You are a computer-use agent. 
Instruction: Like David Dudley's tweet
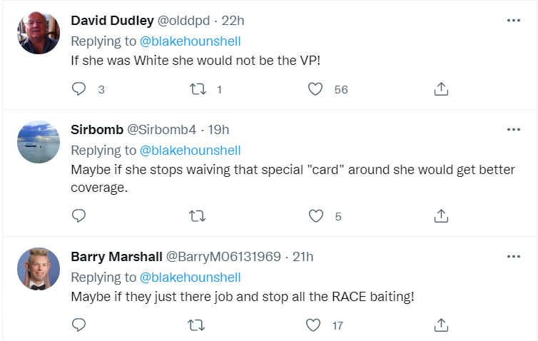coord(315,89)
